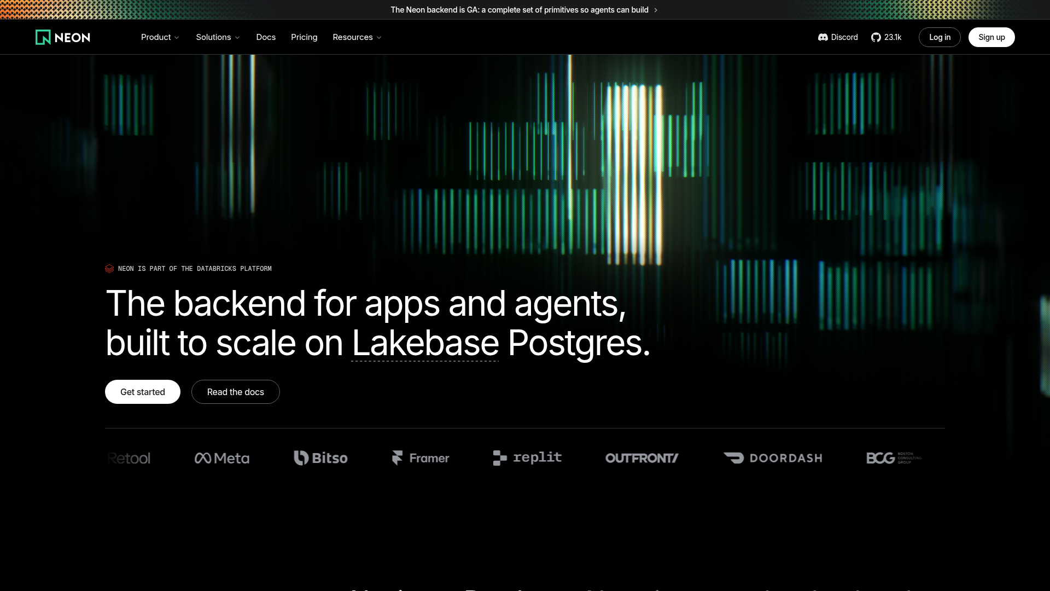
Task: Expand the Product dropdown menu
Action: click(160, 37)
